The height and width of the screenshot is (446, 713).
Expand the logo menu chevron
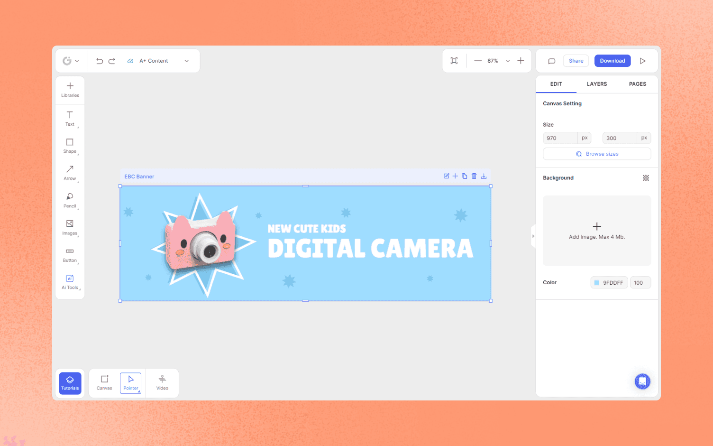pyautogui.click(x=77, y=61)
